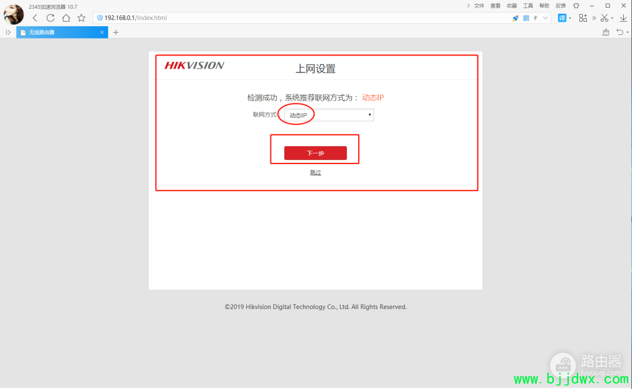The width and height of the screenshot is (632, 389).
Task: Open the 反馈 menu
Action: click(x=561, y=6)
